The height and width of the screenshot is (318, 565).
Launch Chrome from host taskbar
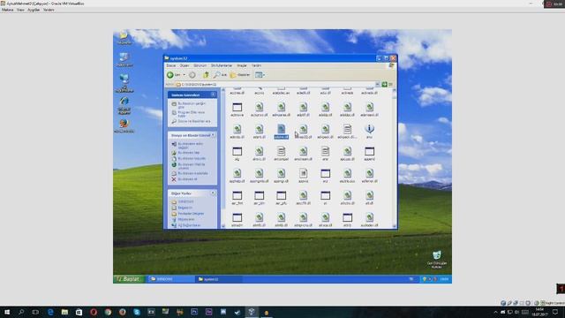(108, 312)
